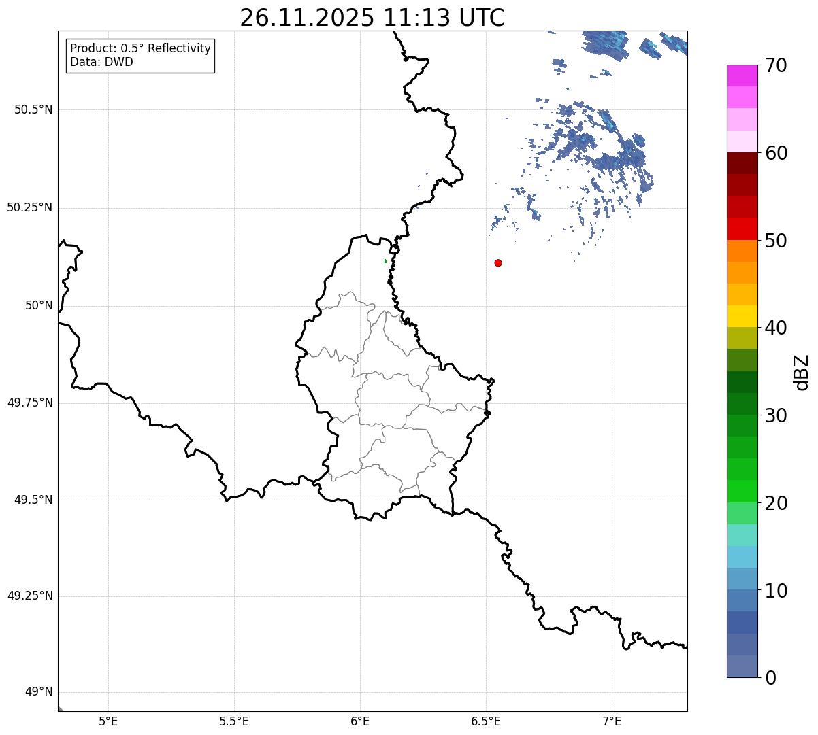Click the 49.75°N latitude label
The height and width of the screenshot is (735, 818).
click(x=29, y=403)
